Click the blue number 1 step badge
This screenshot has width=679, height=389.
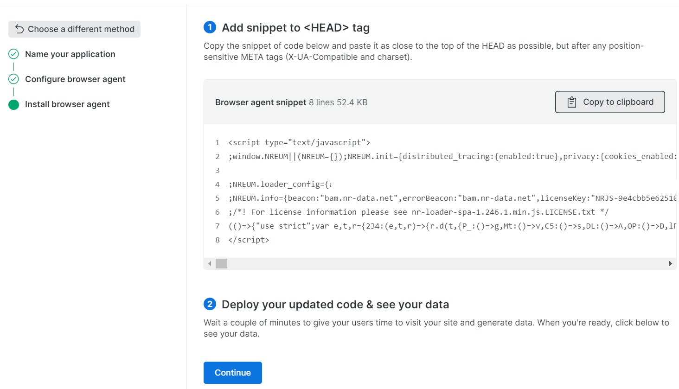(x=210, y=27)
